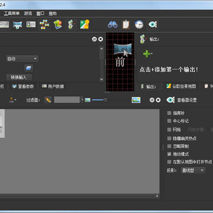Image resolution: width=213 pixels, height=213 pixels.
Task: Switch to the 用户数据 tab
Action: pyautogui.click(x=53, y=86)
